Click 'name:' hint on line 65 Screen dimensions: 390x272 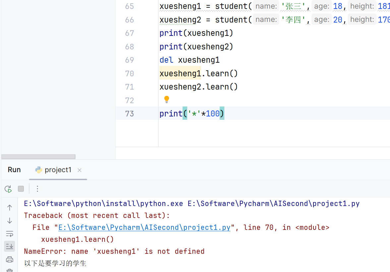(x=266, y=6)
